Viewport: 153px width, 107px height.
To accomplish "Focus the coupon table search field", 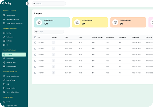I will coord(49,32).
